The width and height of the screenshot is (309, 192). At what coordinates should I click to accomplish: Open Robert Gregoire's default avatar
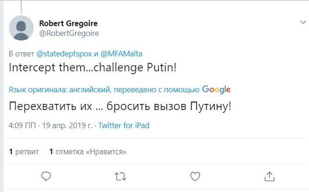(21, 28)
